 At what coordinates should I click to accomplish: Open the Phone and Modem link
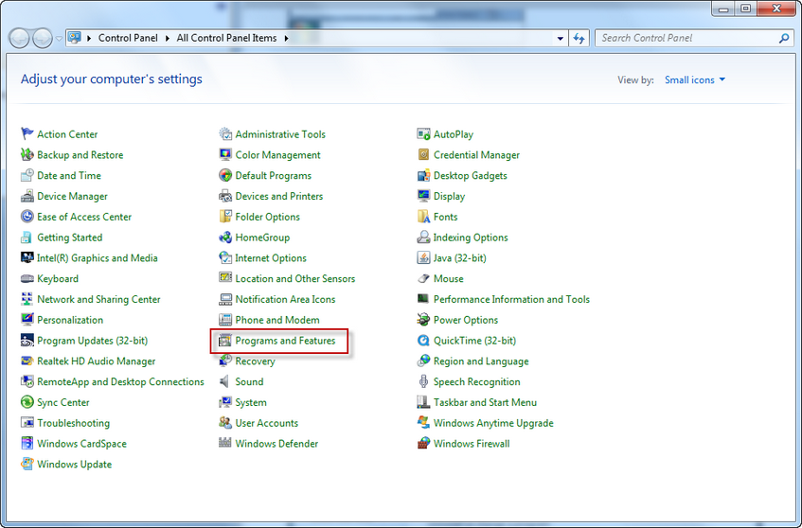[x=277, y=320]
